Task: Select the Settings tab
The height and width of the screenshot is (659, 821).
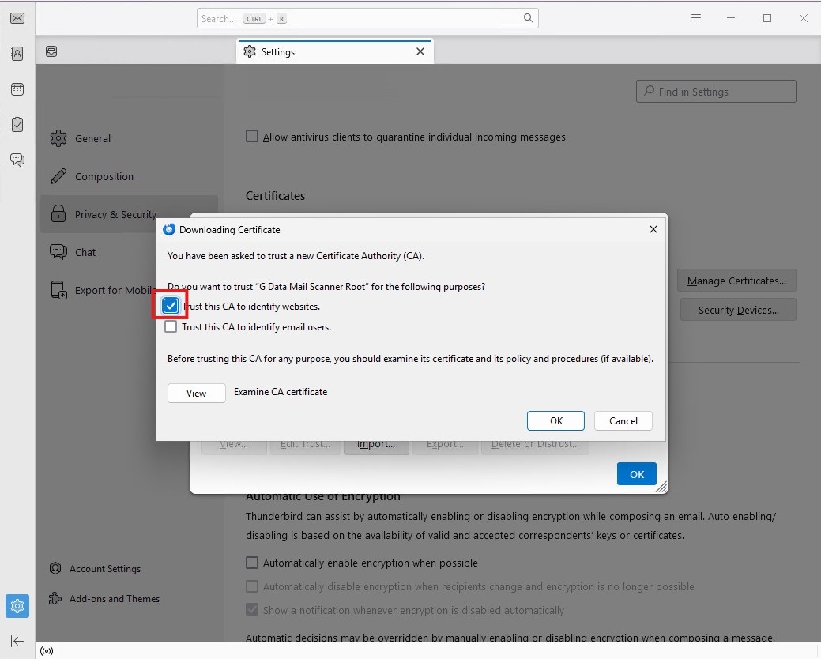Action: tap(334, 51)
